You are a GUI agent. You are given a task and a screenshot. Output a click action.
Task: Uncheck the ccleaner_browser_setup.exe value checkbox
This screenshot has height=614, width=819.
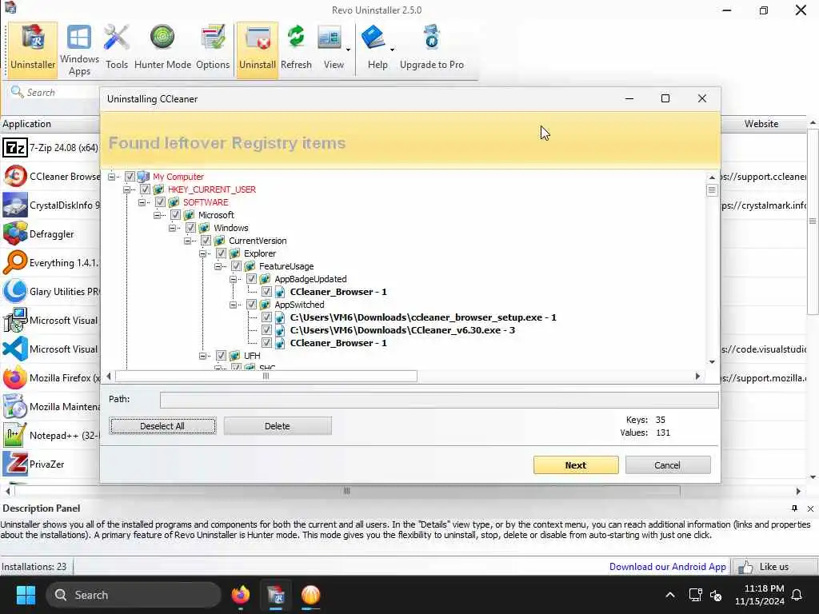tap(266, 317)
